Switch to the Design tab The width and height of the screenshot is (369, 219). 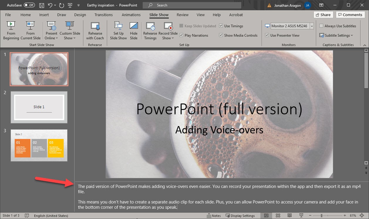[x=80, y=15]
